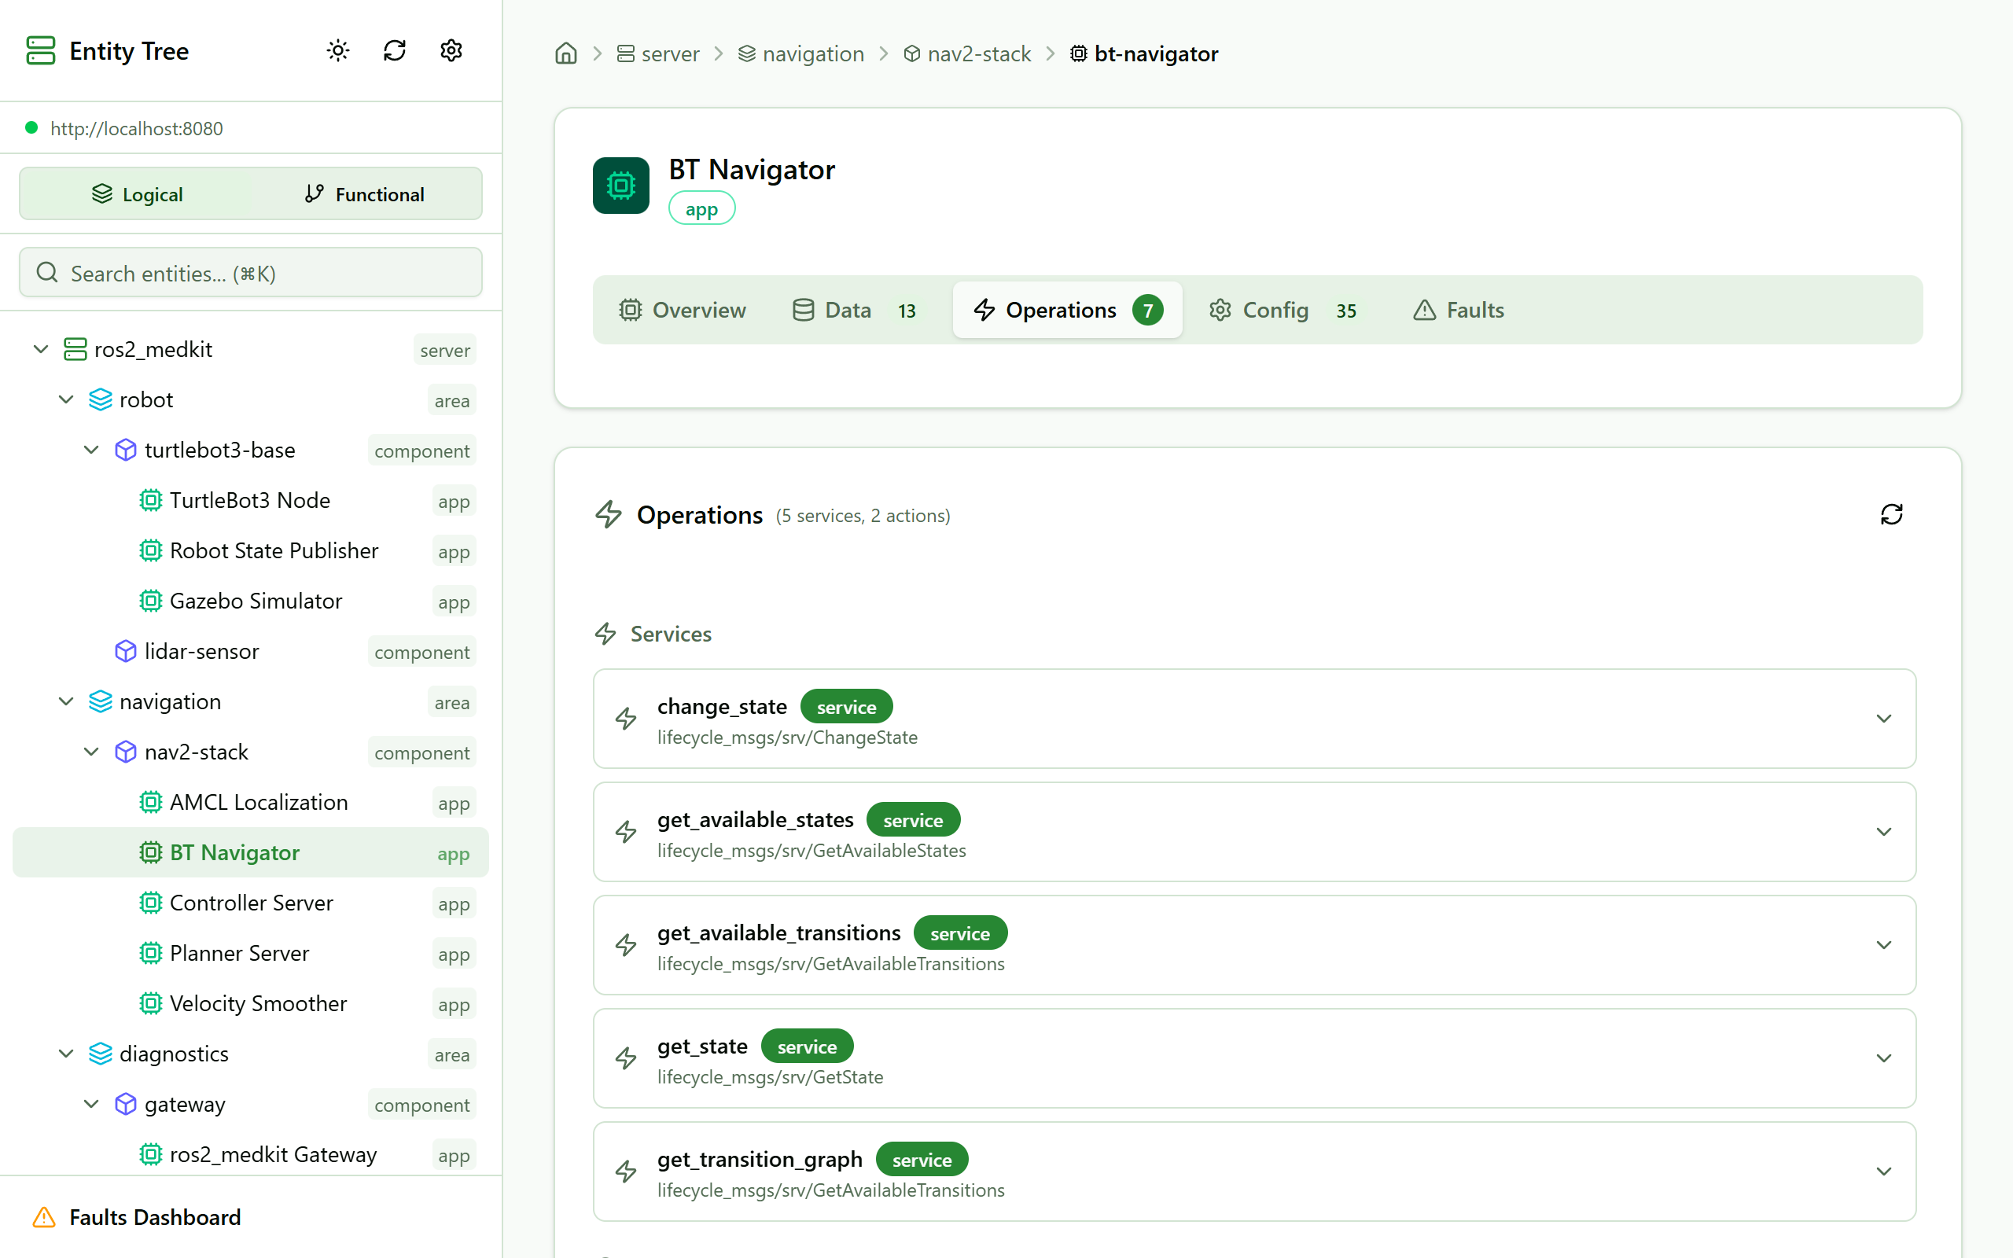Collapse the nav2-stack component node

tap(91, 752)
